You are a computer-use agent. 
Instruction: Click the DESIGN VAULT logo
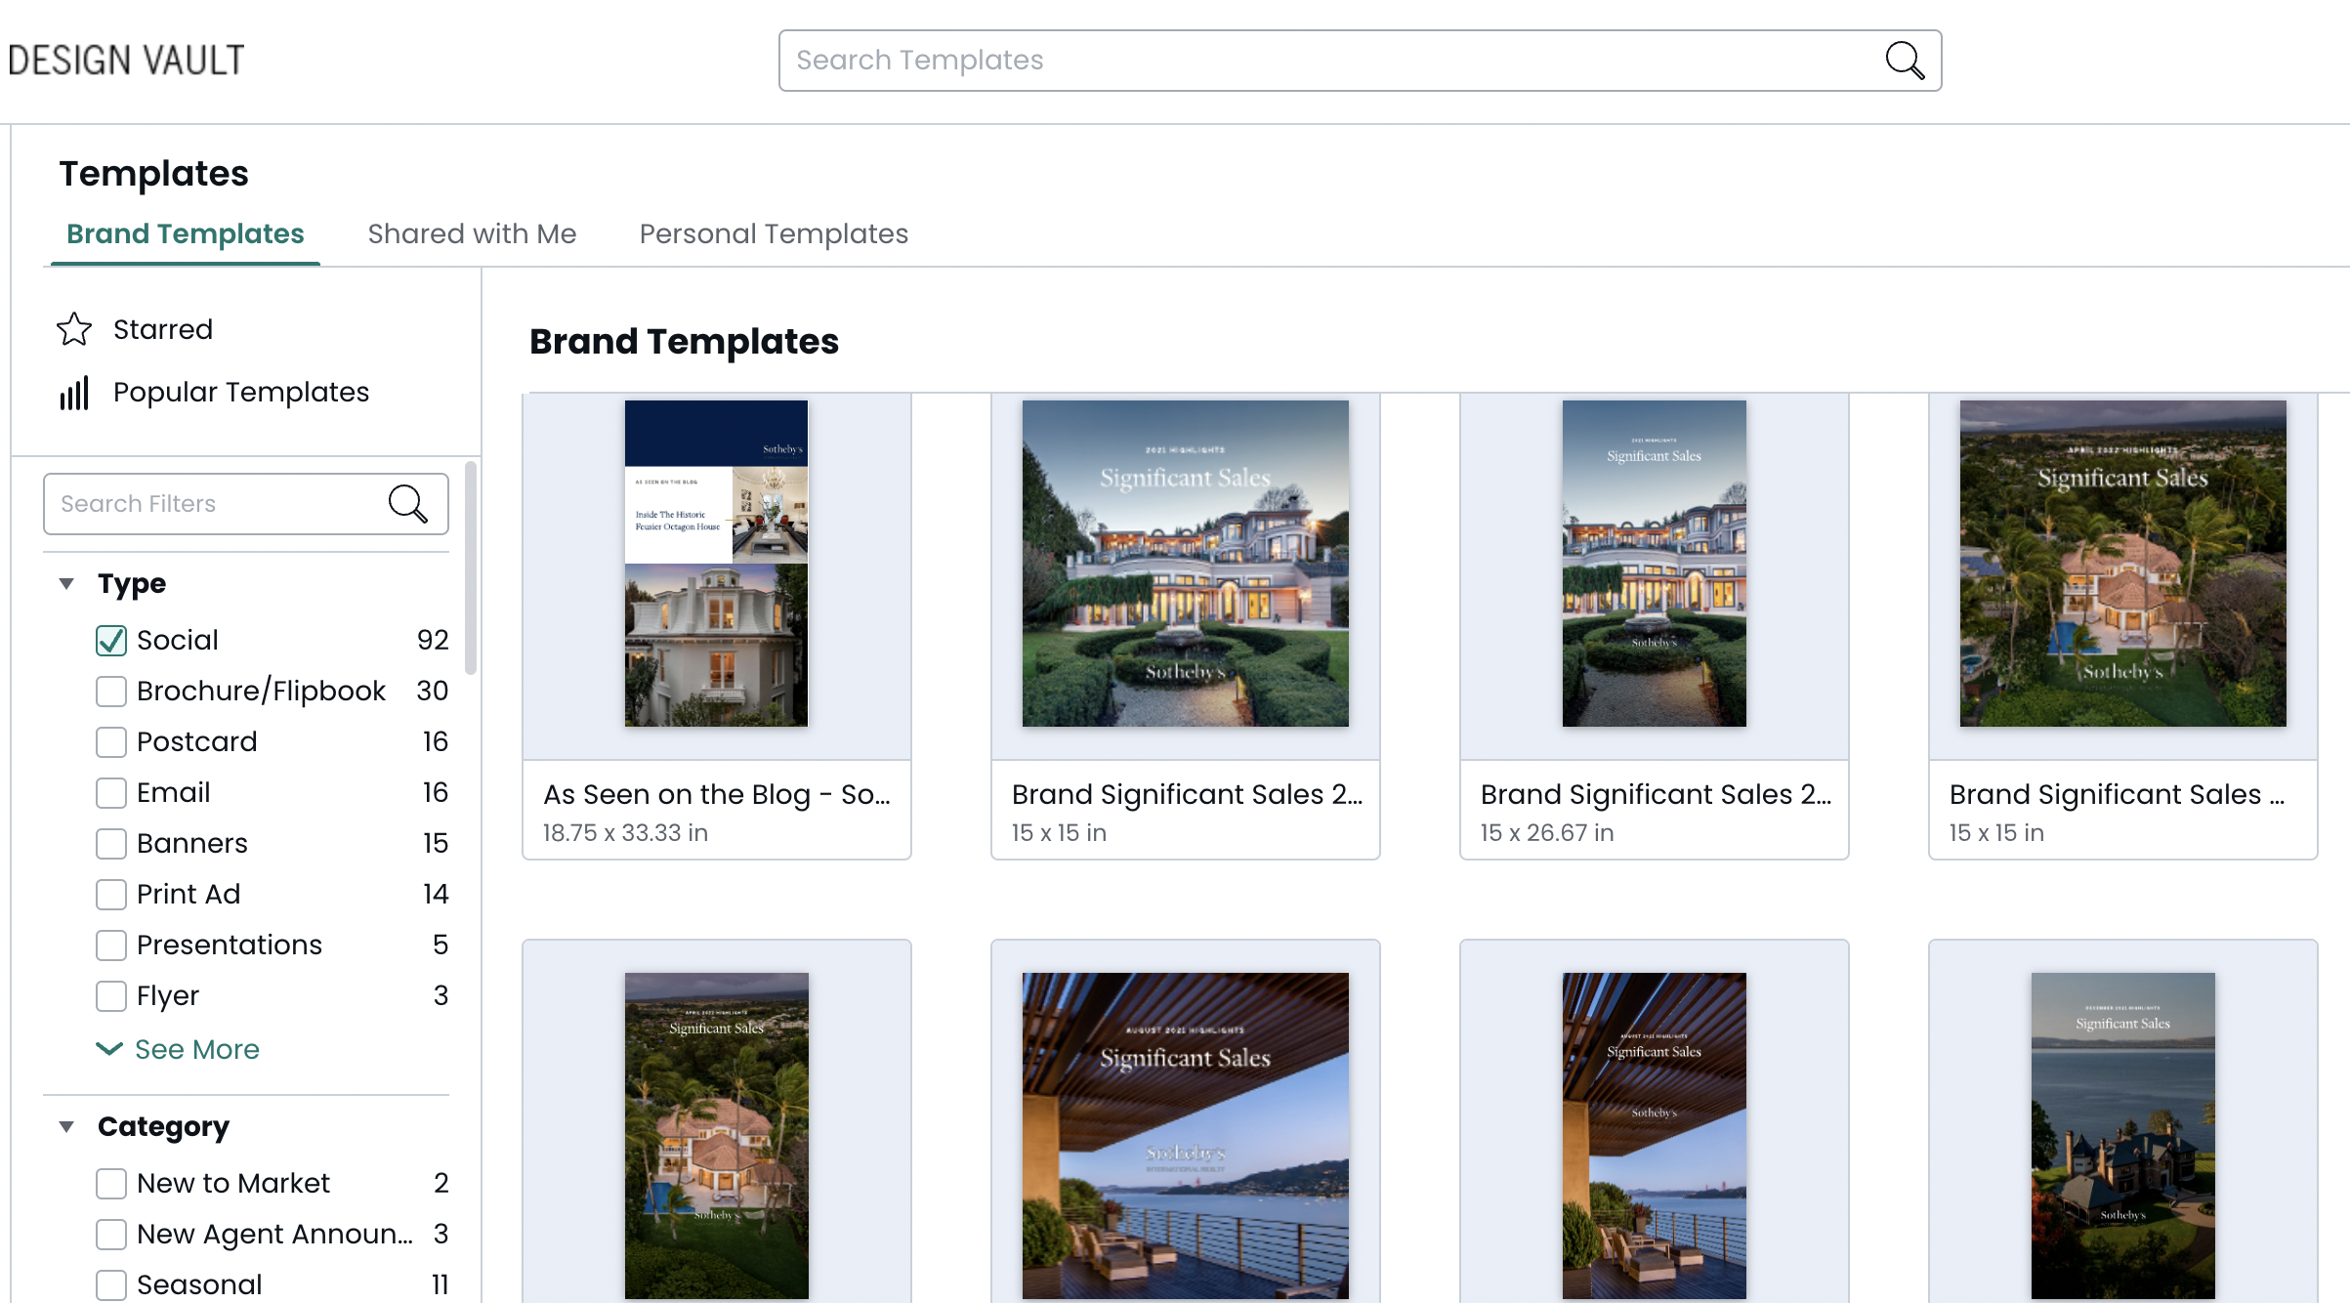(x=126, y=61)
